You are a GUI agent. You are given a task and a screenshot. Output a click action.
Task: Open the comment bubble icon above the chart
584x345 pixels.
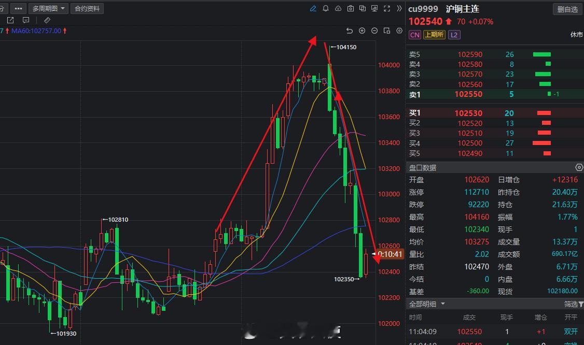(x=26, y=20)
